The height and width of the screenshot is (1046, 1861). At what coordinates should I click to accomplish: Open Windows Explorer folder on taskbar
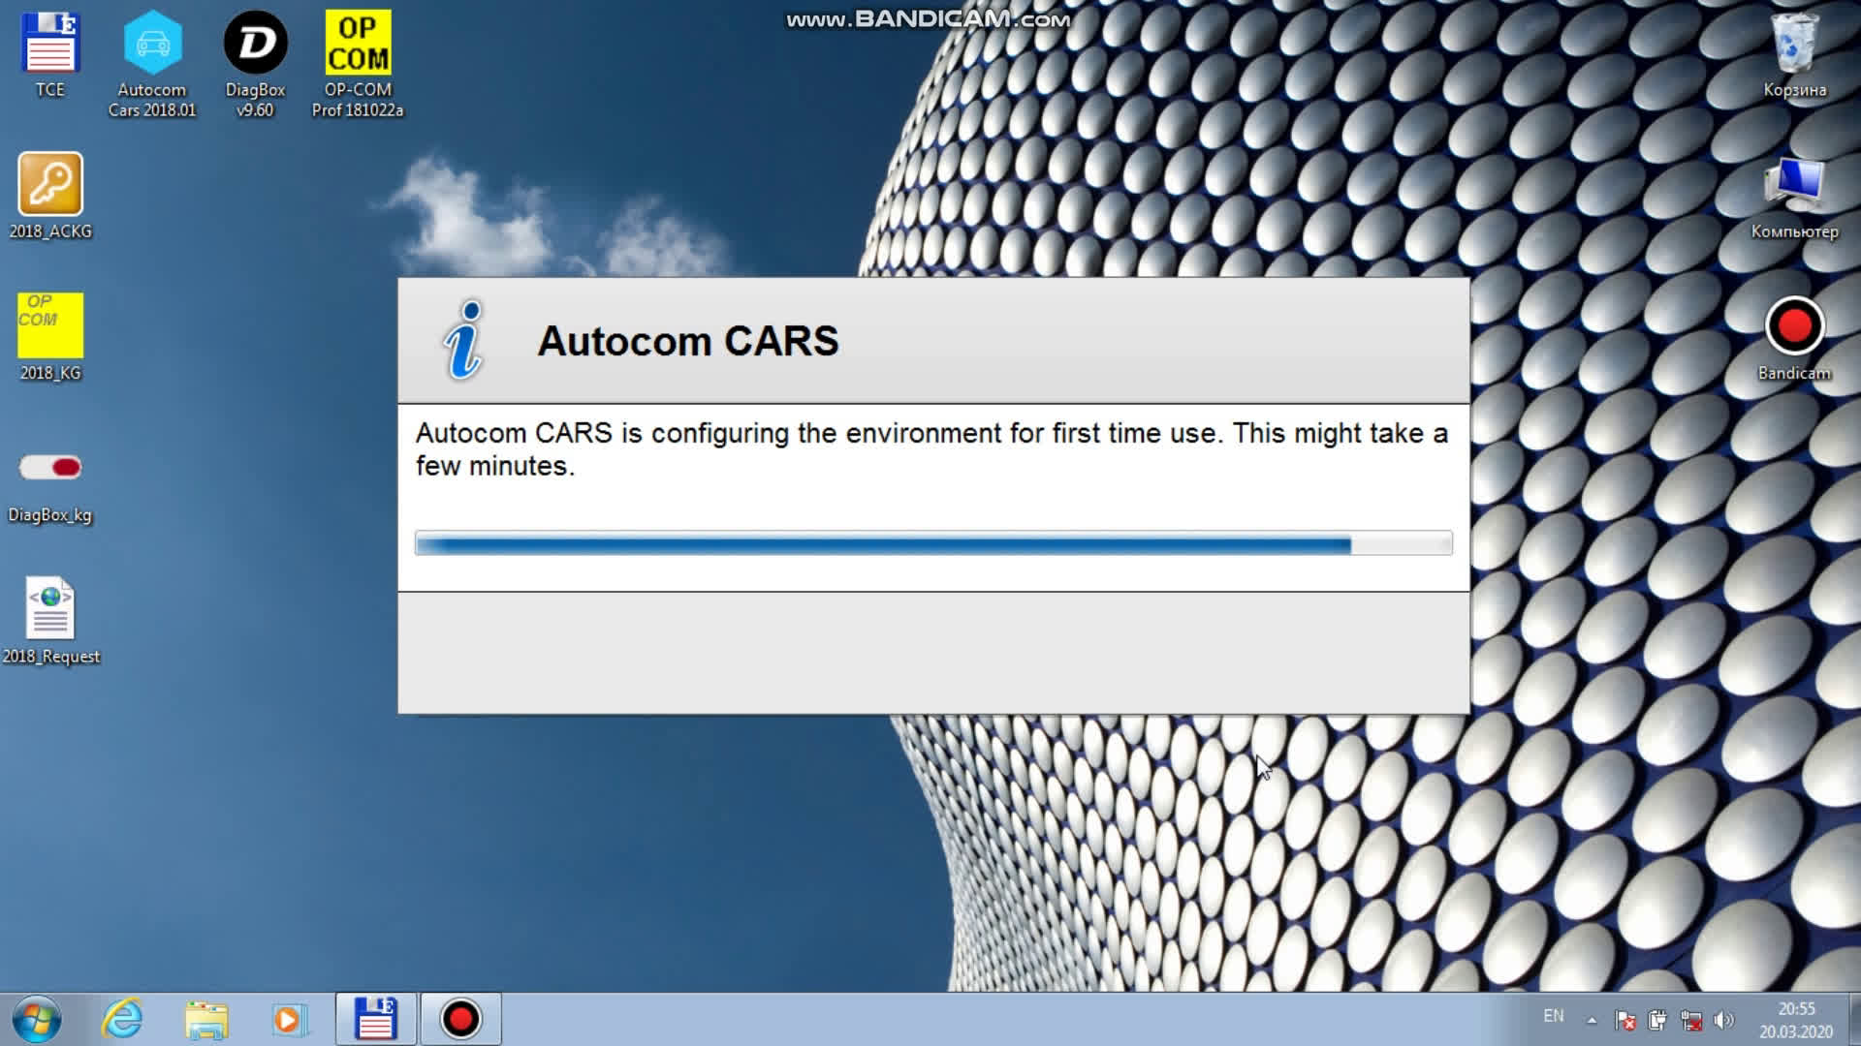(x=206, y=1019)
